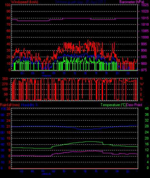Click the 24 hour graph date title

(80, 2)
